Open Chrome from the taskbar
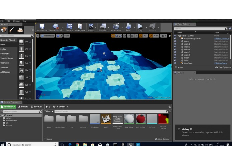Screen dimensions: 232x165 pos(77,145)
